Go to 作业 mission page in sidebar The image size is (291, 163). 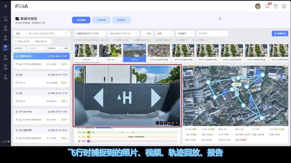pos(5,38)
